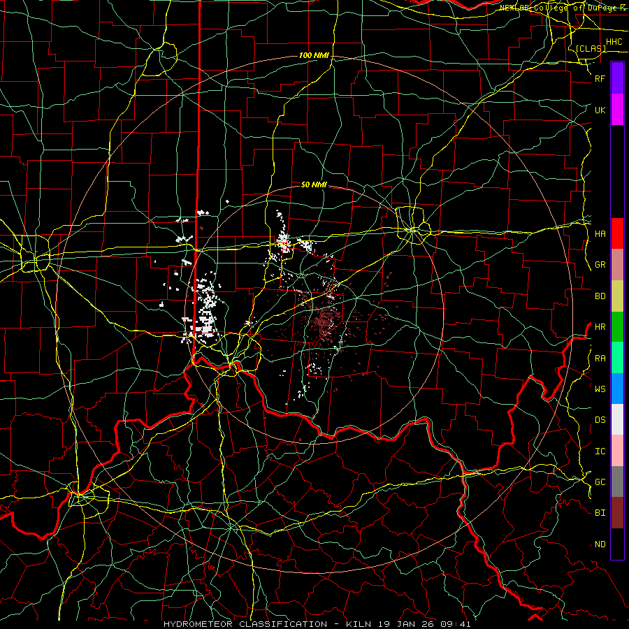Click the white DS legend swatch
This screenshot has width=629, height=629.
coord(617,419)
